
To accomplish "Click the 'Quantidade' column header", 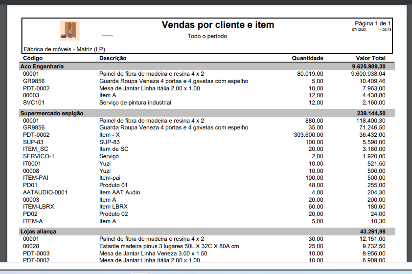I will point(307,58).
